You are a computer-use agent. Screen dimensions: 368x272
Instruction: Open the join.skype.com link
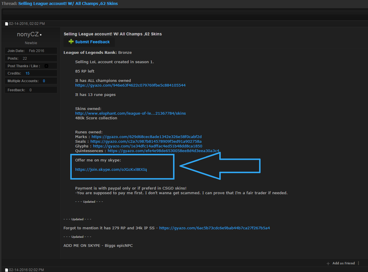pos(111,170)
